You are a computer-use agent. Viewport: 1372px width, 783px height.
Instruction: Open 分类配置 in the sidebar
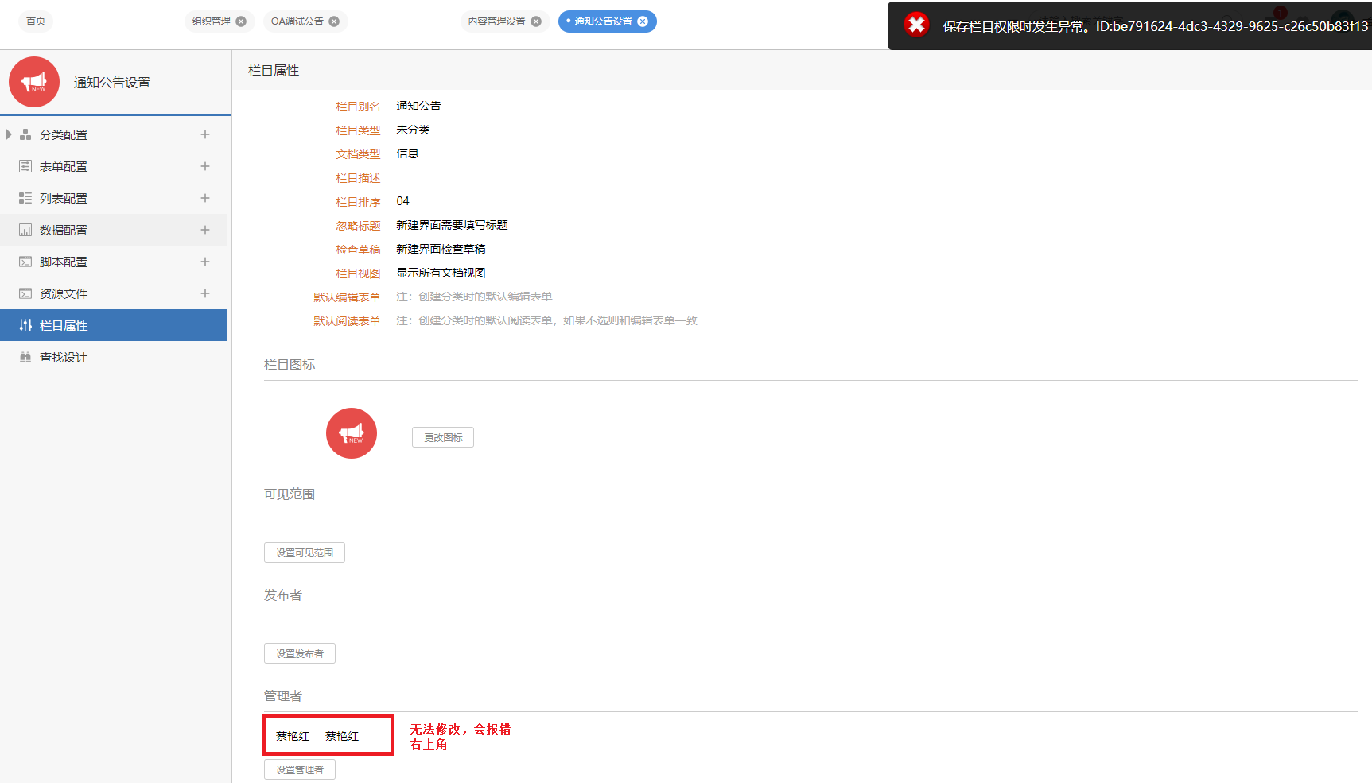[x=64, y=135]
